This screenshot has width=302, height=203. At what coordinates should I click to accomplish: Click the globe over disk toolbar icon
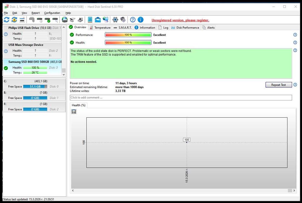coord(65,20)
